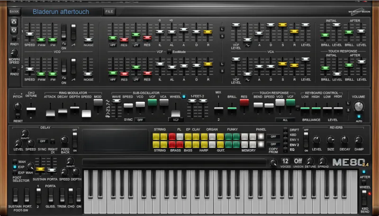Screen dimensions: 379x216
Task: Select the HARP preset button
Action: pos(204,144)
